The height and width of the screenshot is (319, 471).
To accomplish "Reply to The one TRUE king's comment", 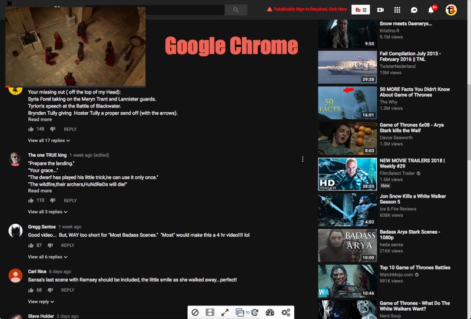I will (x=70, y=200).
